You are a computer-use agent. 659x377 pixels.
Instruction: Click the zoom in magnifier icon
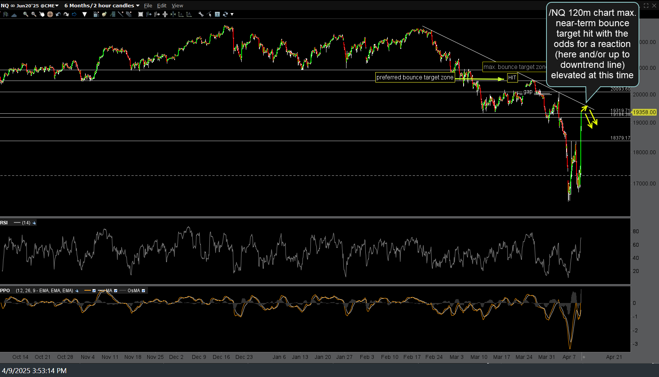25,14
